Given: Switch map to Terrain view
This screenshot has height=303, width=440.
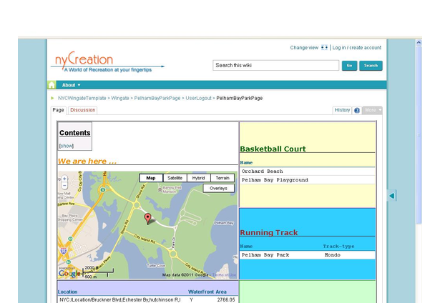Looking at the screenshot, I should [x=223, y=178].
